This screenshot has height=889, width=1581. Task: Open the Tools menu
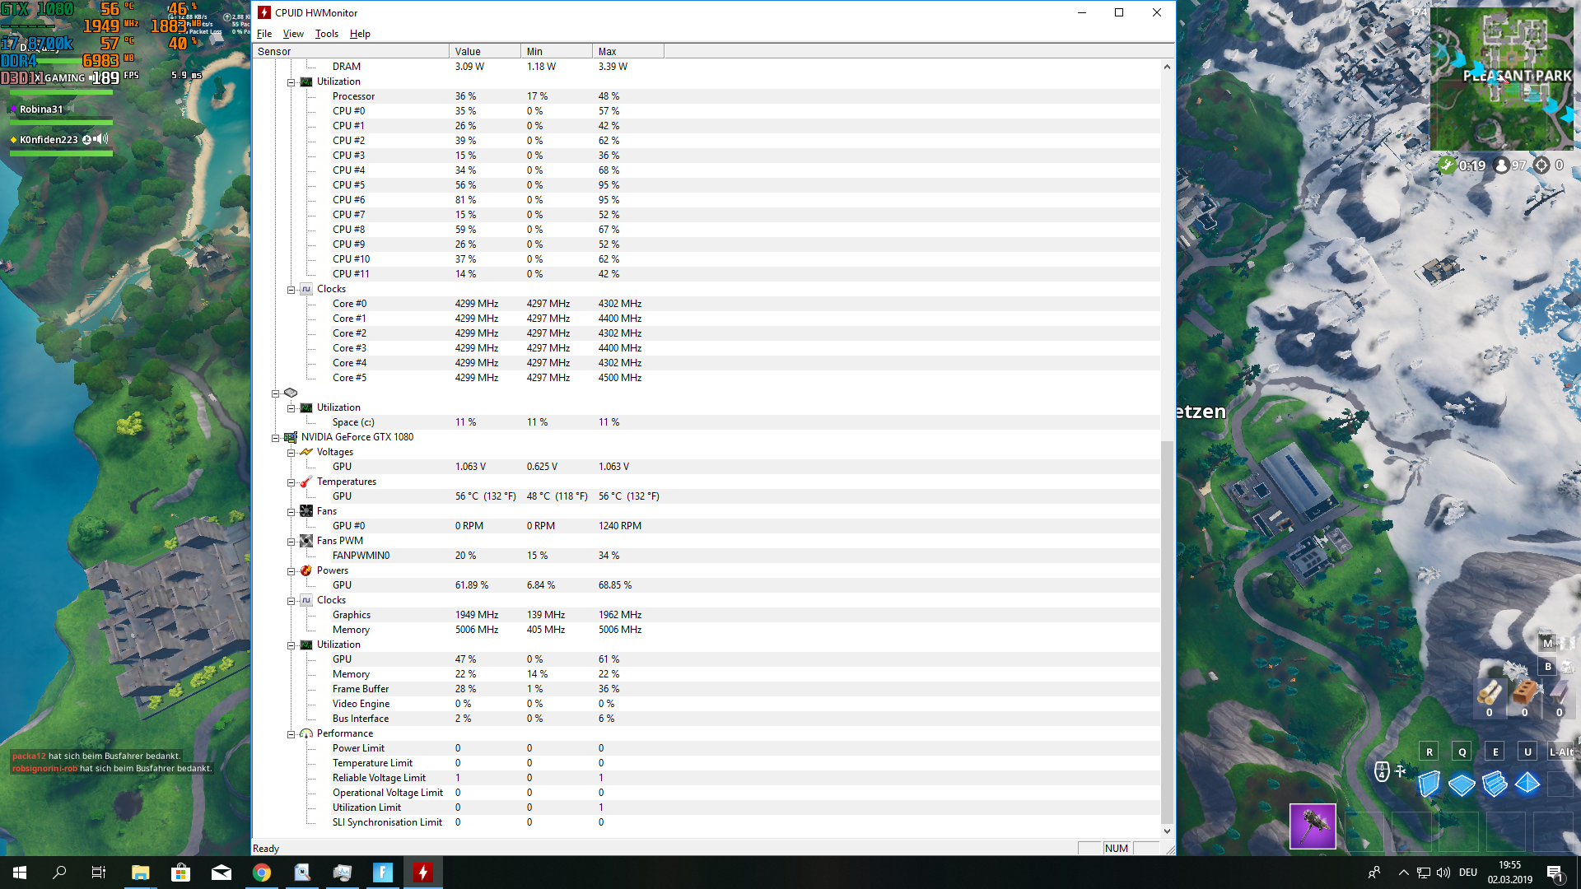point(326,34)
